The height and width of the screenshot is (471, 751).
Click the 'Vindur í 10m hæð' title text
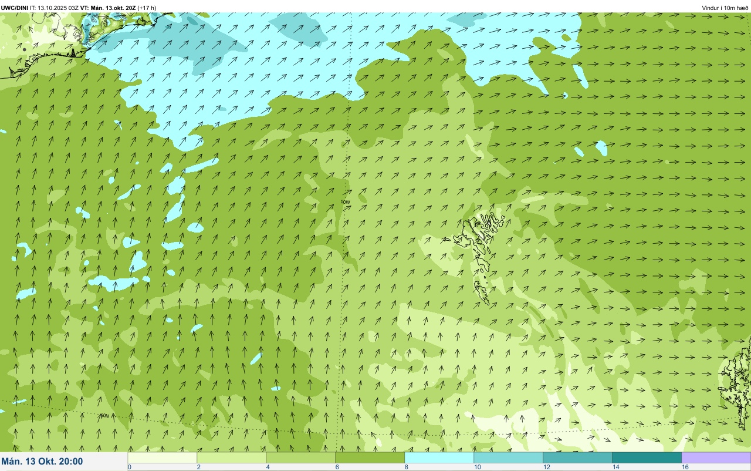tap(725, 8)
